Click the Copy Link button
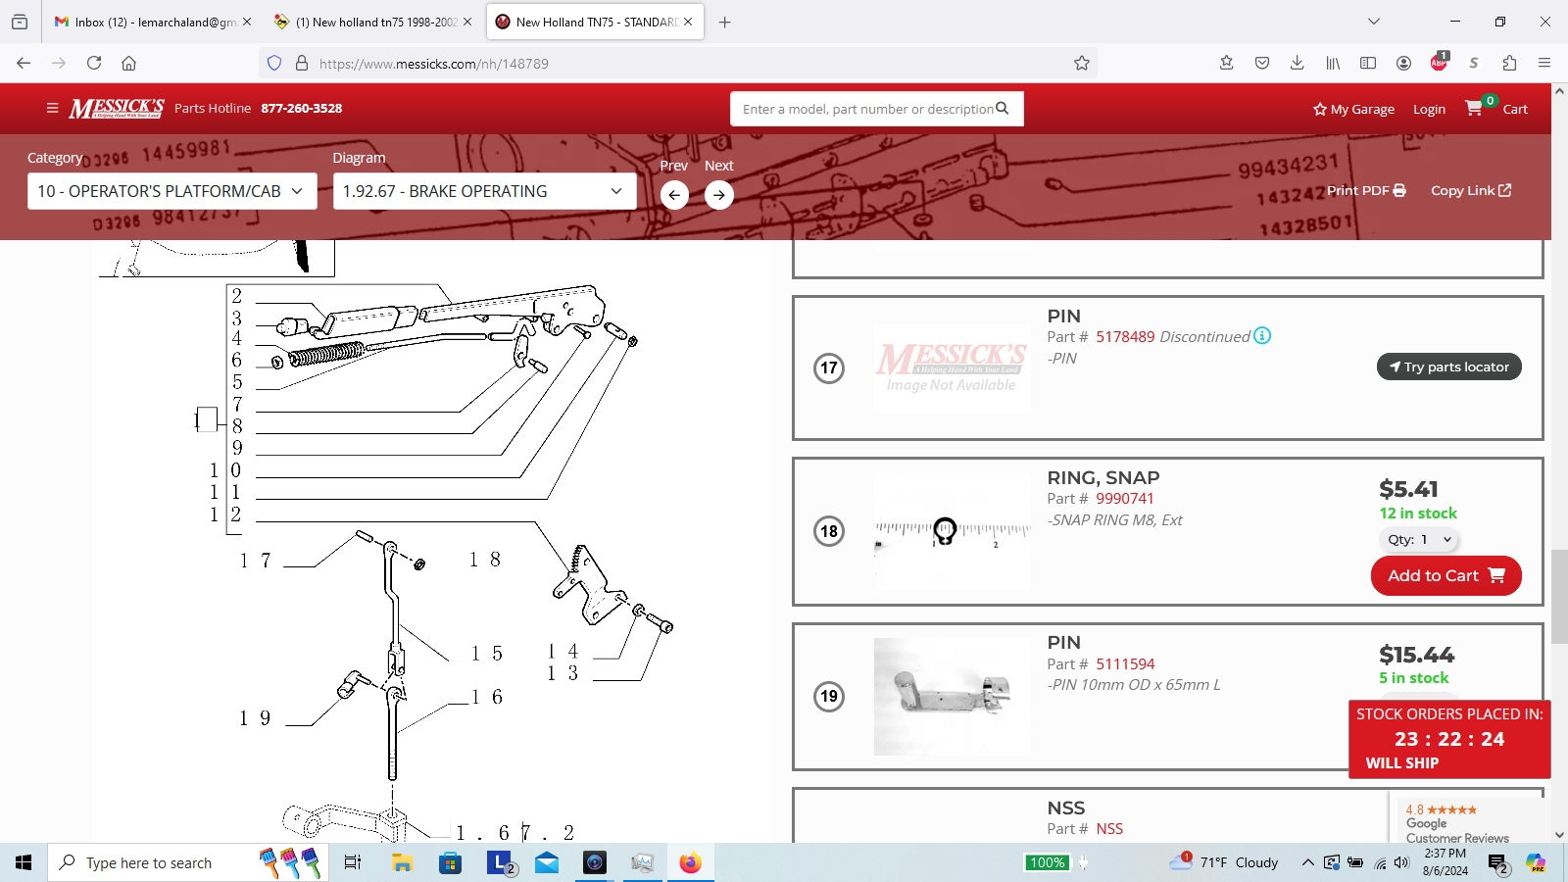Viewport: 1568px width, 882px height. click(x=1471, y=191)
